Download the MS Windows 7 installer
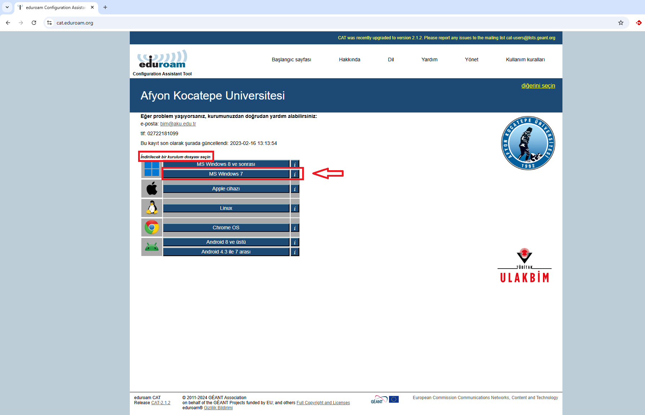Image resolution: width=645 pixels, height=415 pixels. 226,174
